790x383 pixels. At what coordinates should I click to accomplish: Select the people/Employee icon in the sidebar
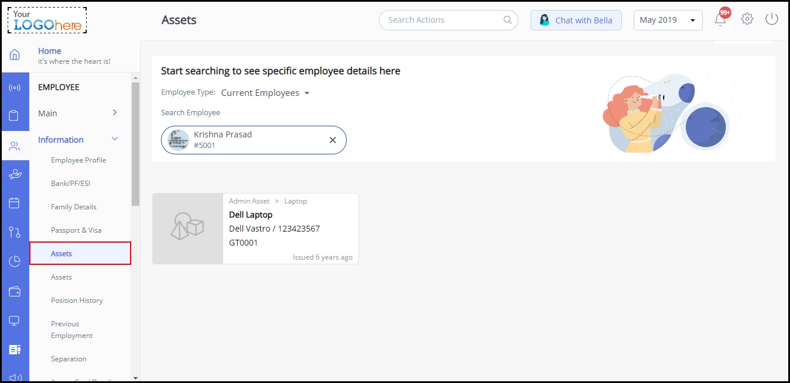click(15, 145)
